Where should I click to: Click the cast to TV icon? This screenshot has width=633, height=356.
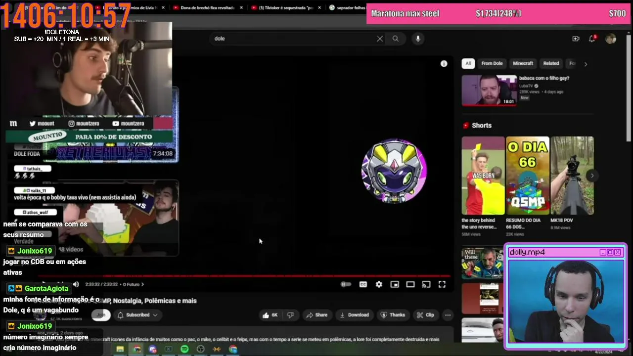(x=426, y=284)
